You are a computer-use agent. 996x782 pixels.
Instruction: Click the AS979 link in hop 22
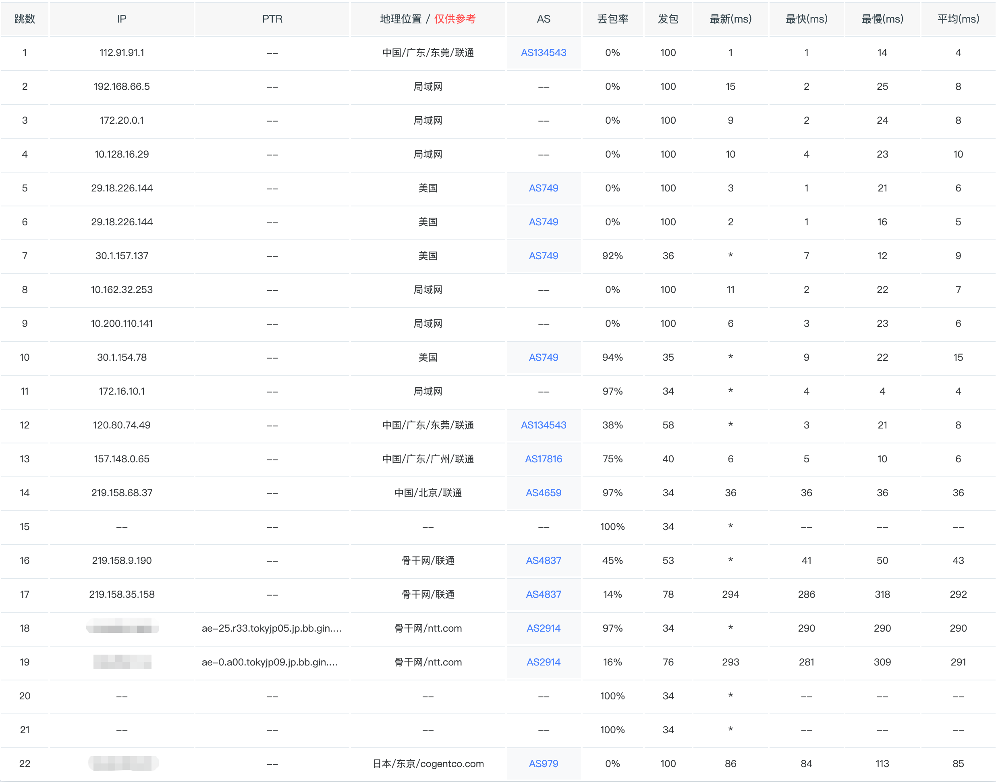tap(543, 764)
